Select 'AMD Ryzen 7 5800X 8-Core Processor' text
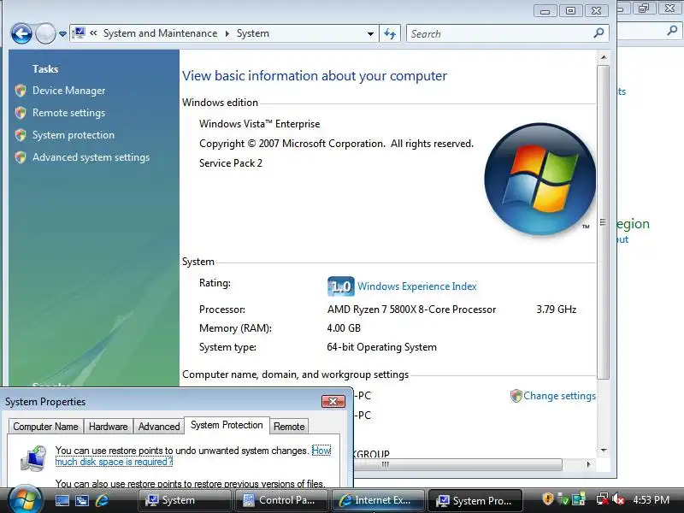 point(411,310)
